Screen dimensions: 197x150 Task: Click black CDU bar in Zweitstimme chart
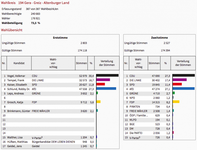pyautogui.click(x=184, y=75)
